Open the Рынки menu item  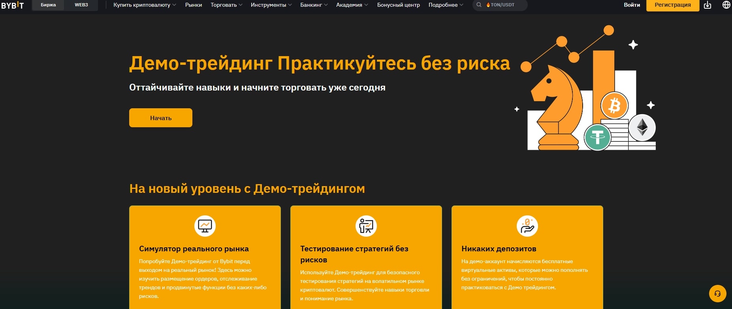click(194, 5)
